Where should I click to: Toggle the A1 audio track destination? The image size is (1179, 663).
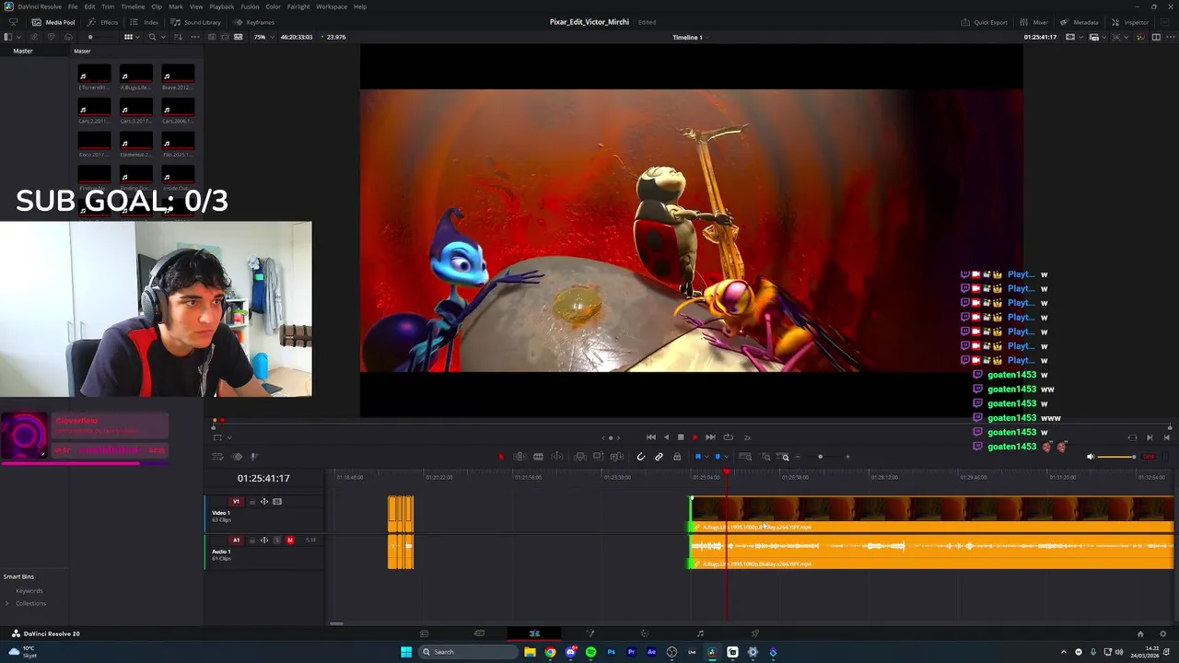pos(236,541)
